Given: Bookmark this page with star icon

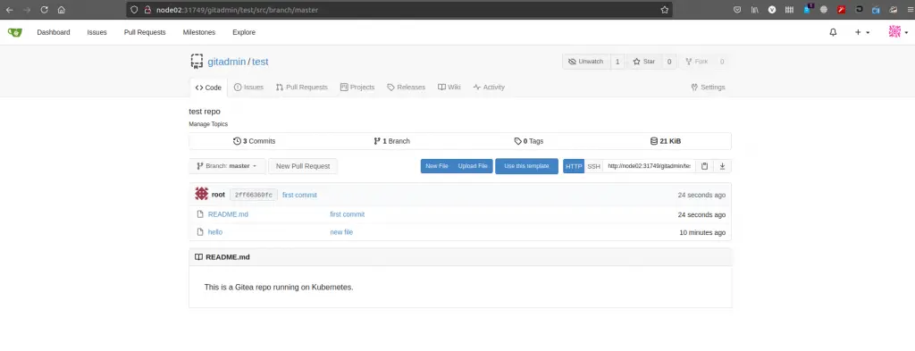Looking at the screenshot, I should point(664,10).
